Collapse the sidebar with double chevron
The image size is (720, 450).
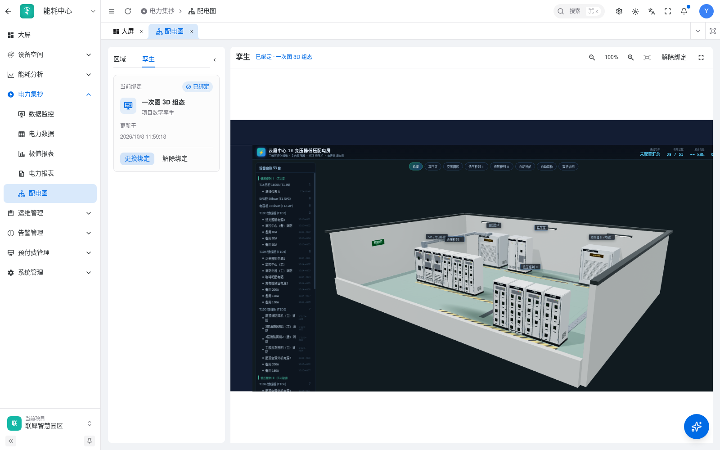coord(11,441)
